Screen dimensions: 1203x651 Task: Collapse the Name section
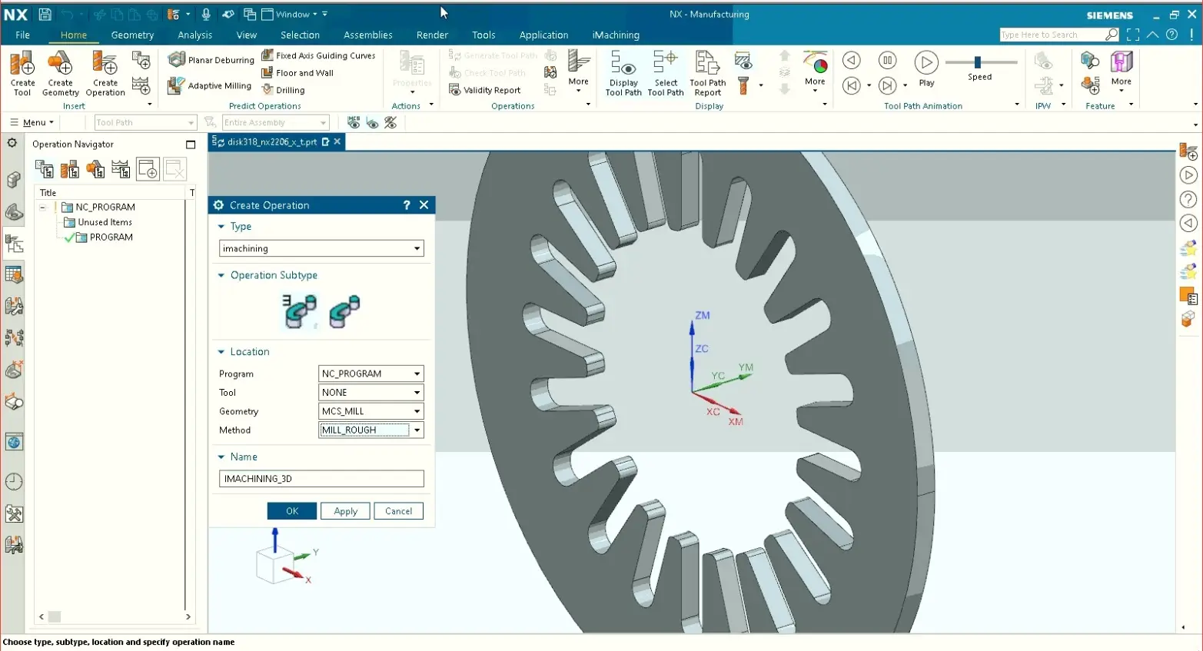[x=221, y=457]
